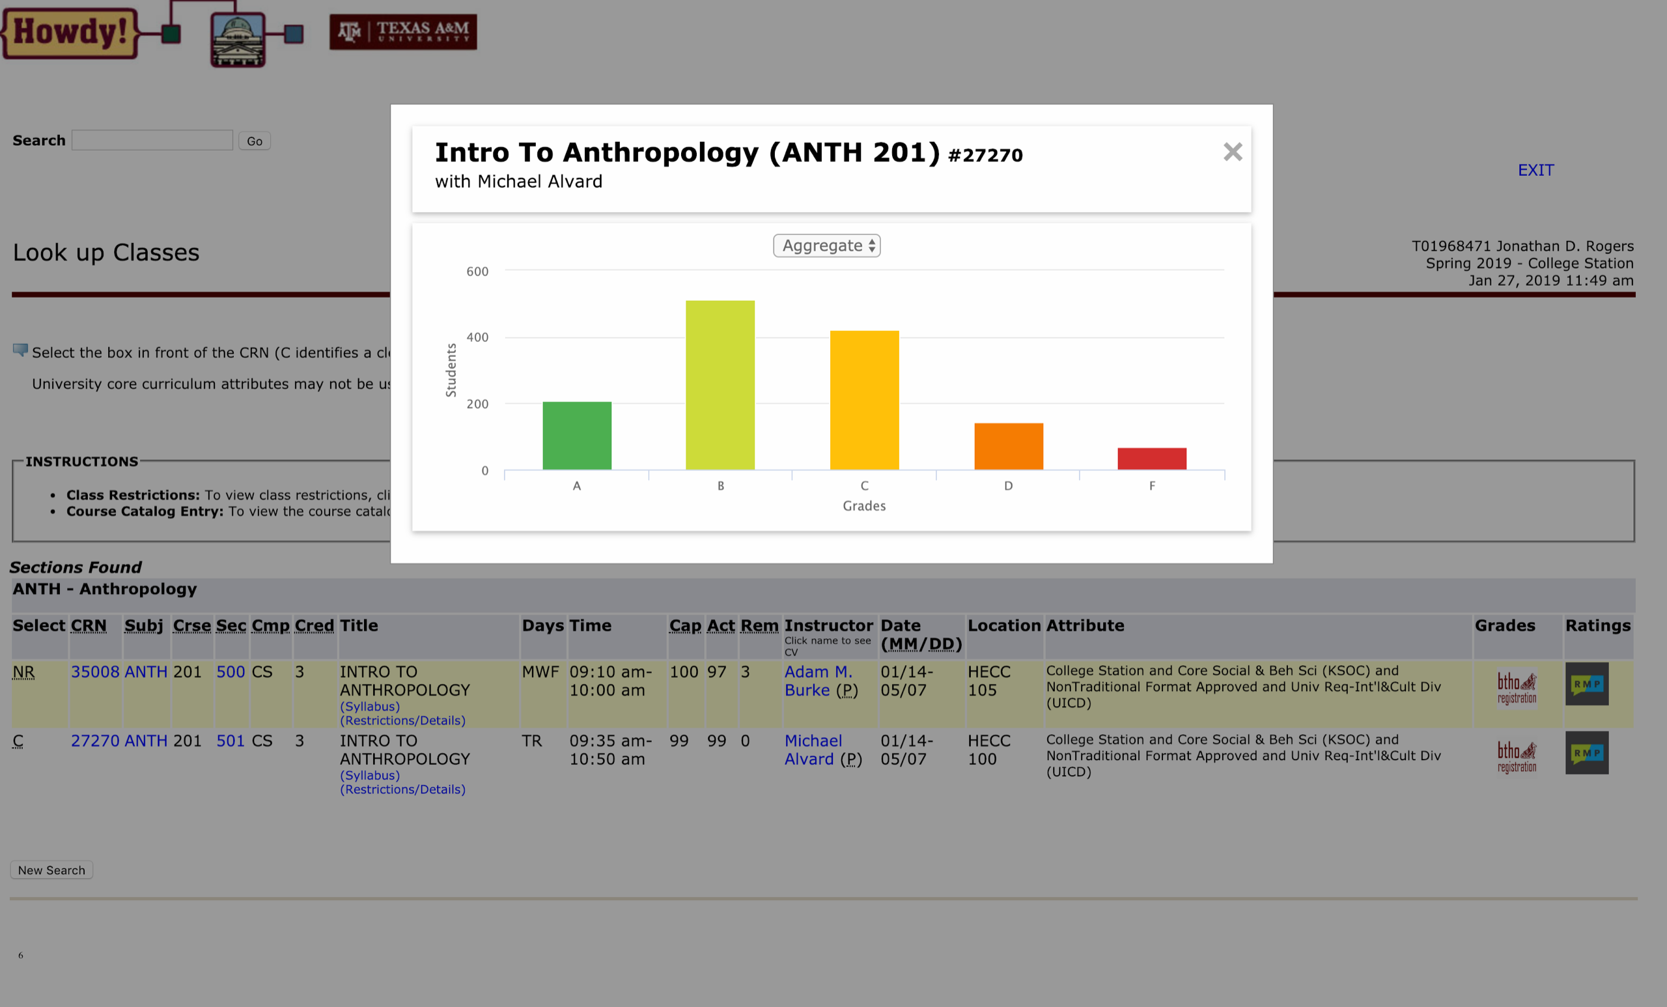Image resolution: width=1667 pixels, height=1007 pixels.
Task: Open CRN 35008 link
Action: click(94, 672)
